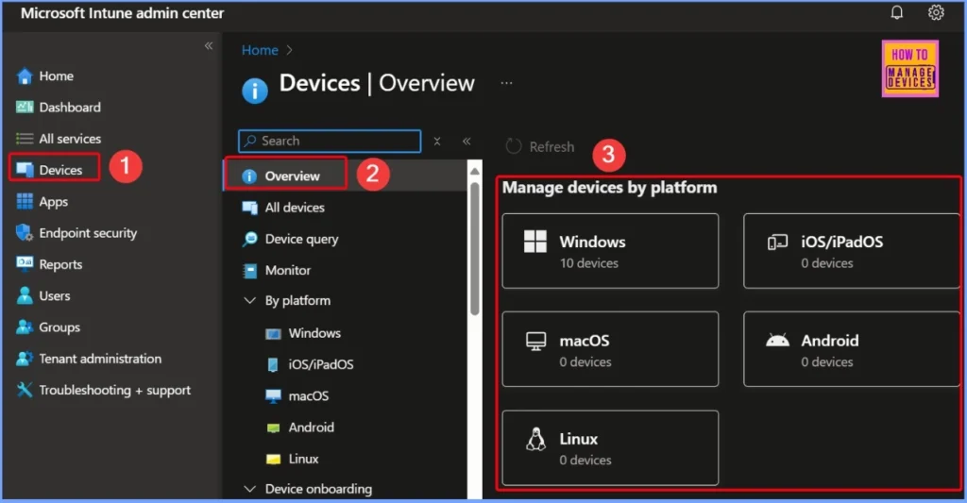Select Overview info icon in submenu
The height and width of the screenshot is (503, 967).
(249, 176)
